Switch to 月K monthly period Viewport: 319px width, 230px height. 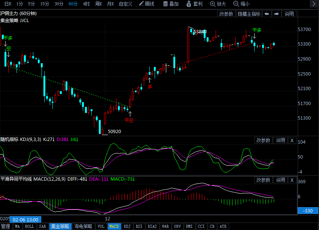[x=110, y=4]
